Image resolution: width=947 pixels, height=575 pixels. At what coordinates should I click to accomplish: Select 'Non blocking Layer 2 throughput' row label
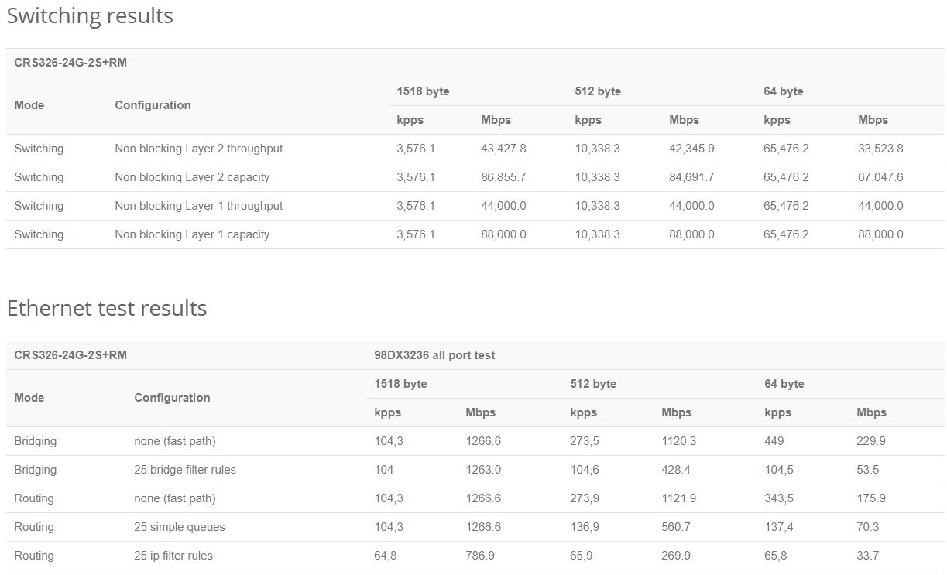coord(199,149)
